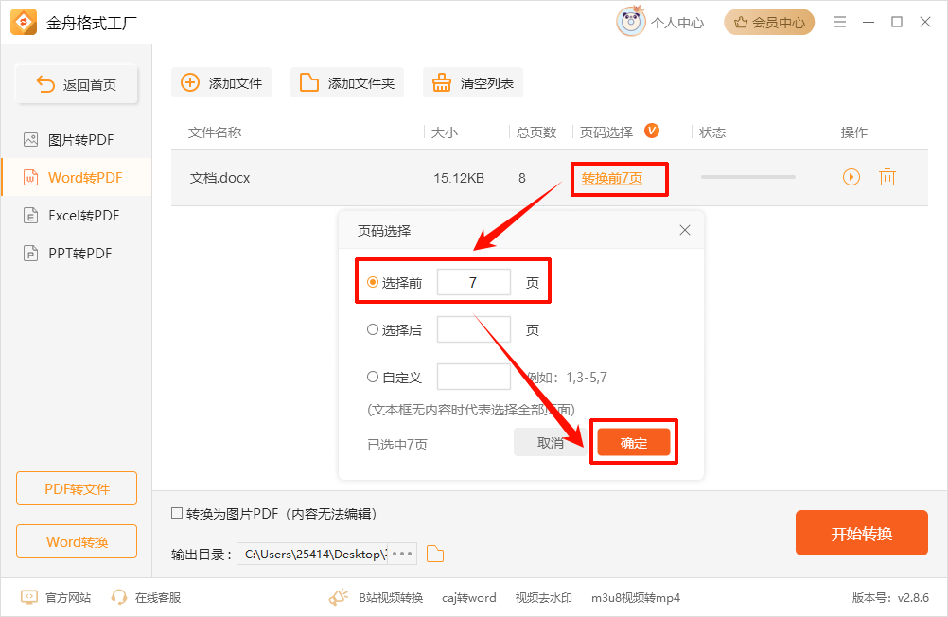This screenshot has height=617, width=948.
Task: Click the 官方网站 monitor icon
Action: [28, 597]
